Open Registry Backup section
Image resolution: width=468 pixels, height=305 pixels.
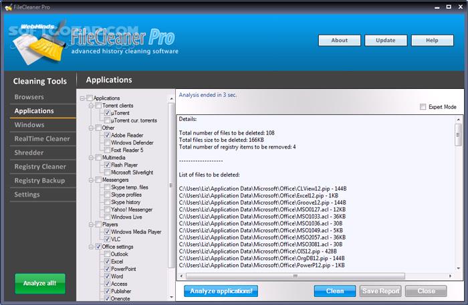[x=39, y=181]
